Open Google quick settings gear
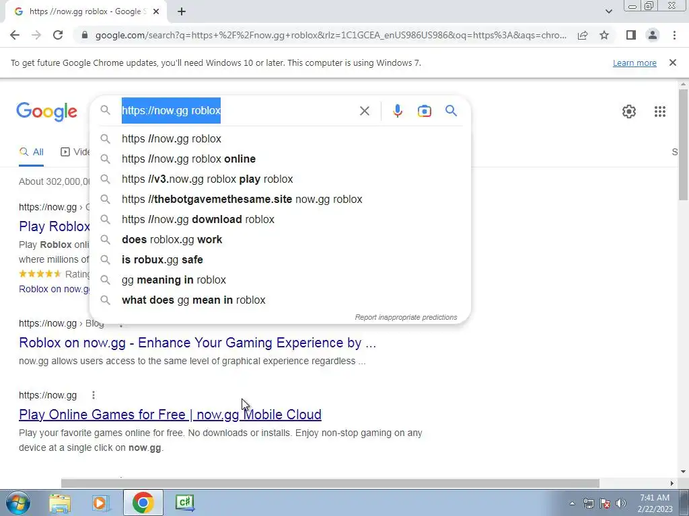The height and width of the screenshot is (516, 689). [629, 112]
